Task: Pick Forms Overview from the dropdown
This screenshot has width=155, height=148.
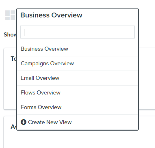Action: (x=77, y=107)
